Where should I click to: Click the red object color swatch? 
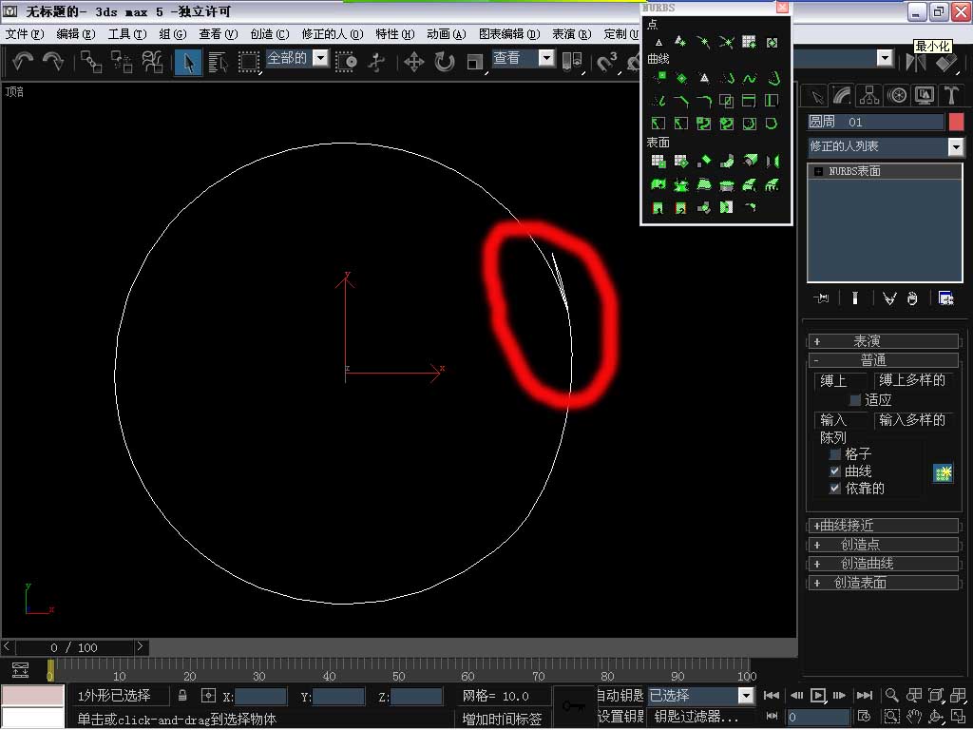point(956,122)
